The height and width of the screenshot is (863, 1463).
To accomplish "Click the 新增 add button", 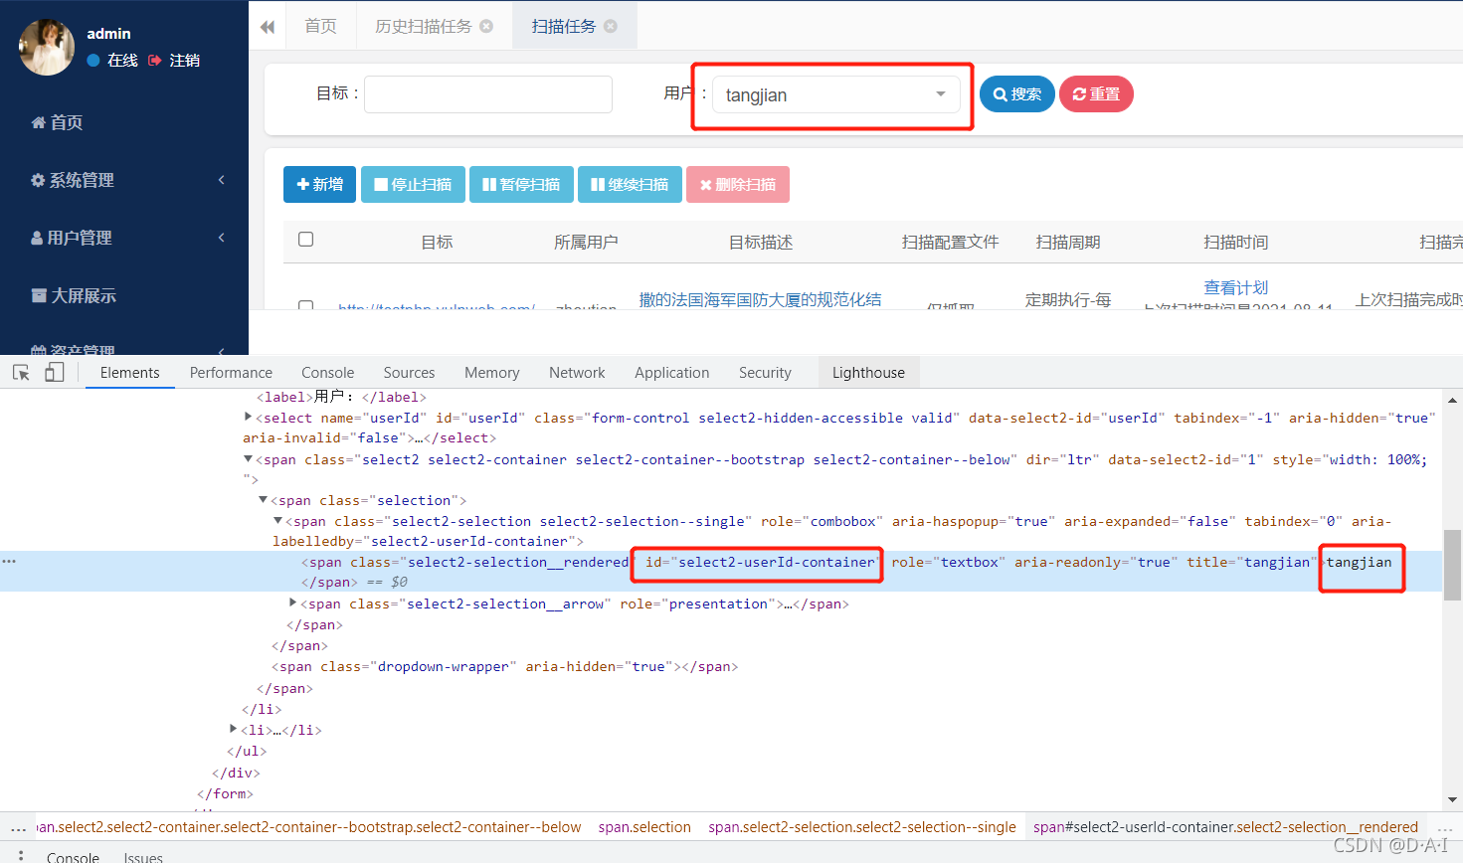I will click(319, 184).
